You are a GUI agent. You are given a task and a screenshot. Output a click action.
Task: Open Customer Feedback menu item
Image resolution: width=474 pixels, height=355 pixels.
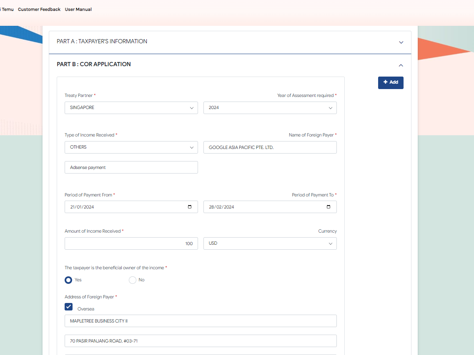pos(39,9)
